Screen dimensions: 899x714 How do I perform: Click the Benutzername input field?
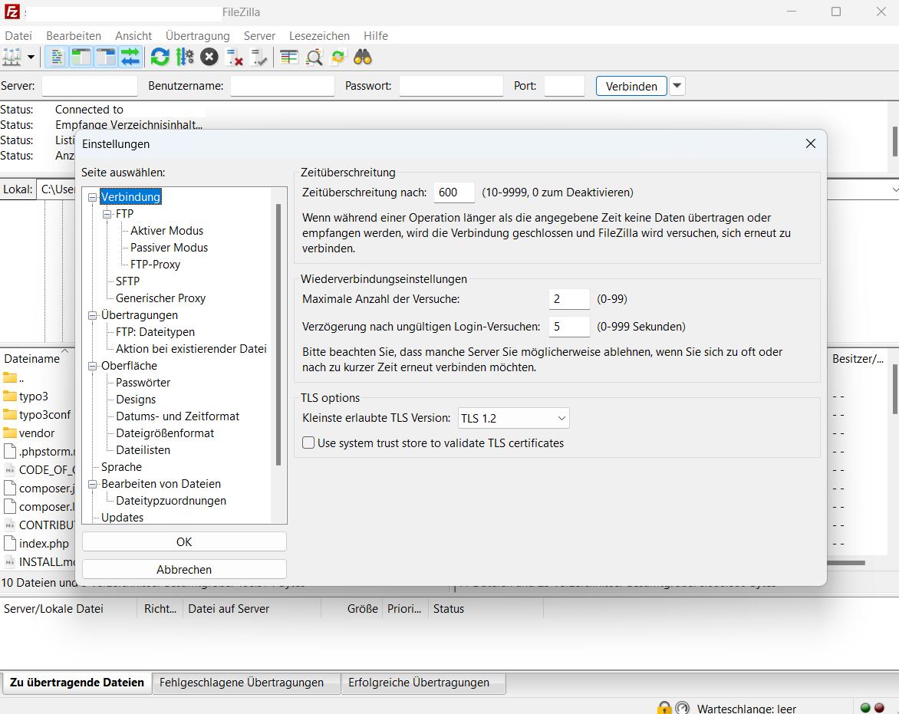[x=282, y=86]
